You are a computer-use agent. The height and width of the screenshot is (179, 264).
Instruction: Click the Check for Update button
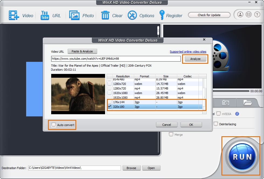pyautogui.click(x=209, y=15)
